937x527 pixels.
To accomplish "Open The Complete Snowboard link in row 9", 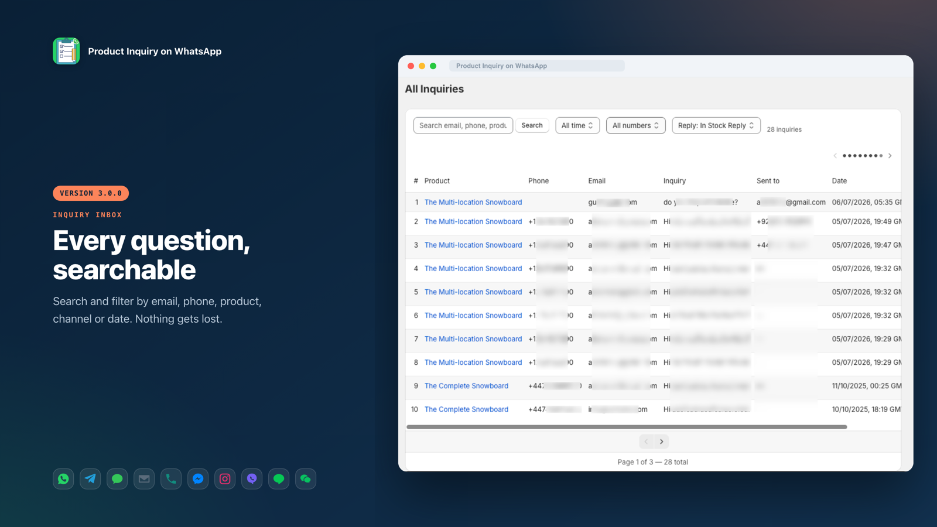I will [466, 386].
